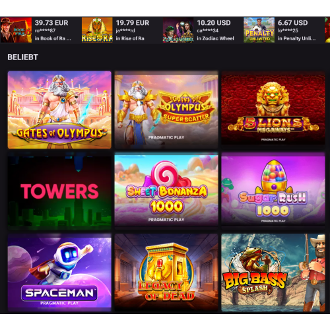
Task: Open the 'in Penalty Unli...' link
Action: [x=296, y=38]
